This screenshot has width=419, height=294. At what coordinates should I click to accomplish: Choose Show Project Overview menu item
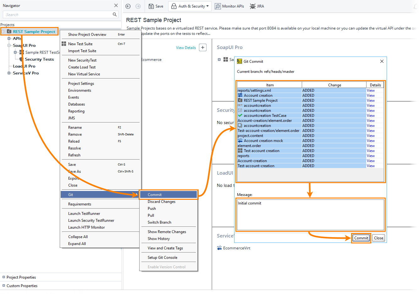coord(100,35)
